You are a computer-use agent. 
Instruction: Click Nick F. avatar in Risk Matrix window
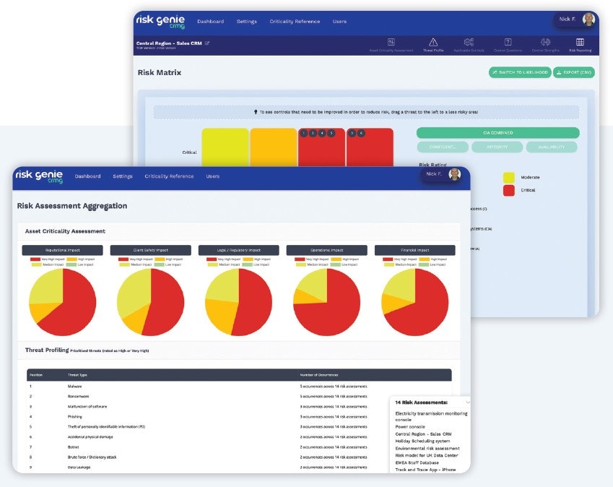[x=588, y=20]
